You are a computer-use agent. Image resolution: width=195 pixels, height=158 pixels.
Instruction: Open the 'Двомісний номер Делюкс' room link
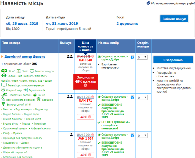click(x=25, y=57)
